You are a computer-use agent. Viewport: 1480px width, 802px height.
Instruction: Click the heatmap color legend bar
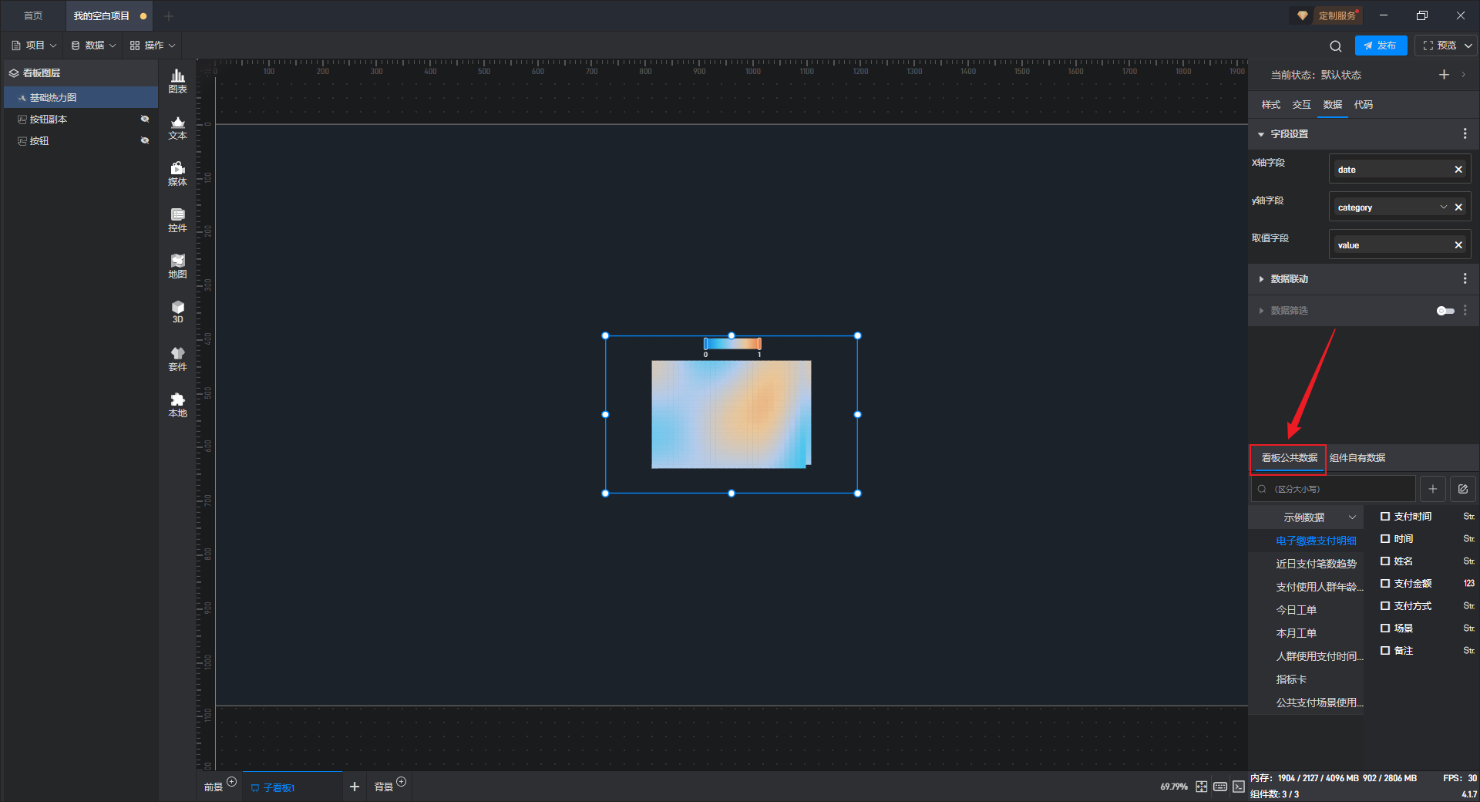coord(732,344)
